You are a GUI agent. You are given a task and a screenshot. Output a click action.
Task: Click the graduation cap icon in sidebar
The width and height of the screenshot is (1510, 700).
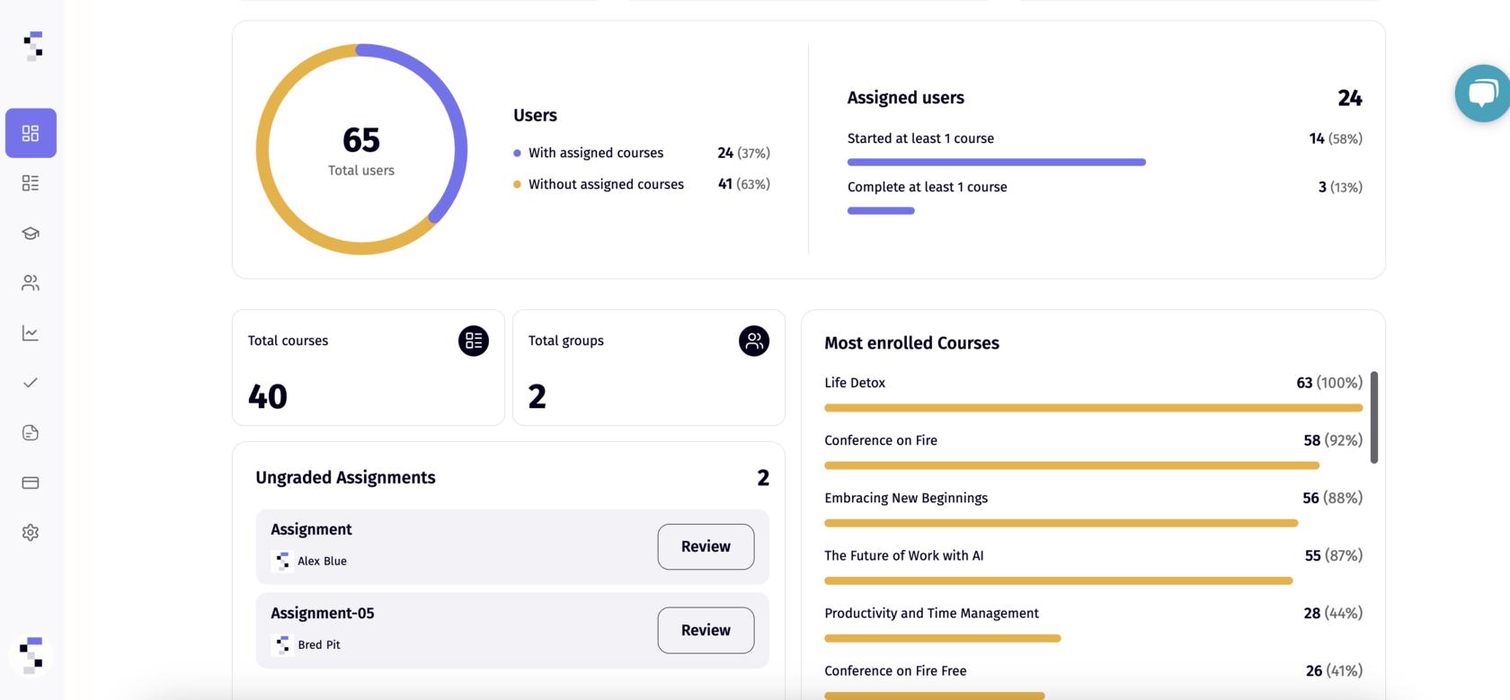coord(31,234)
